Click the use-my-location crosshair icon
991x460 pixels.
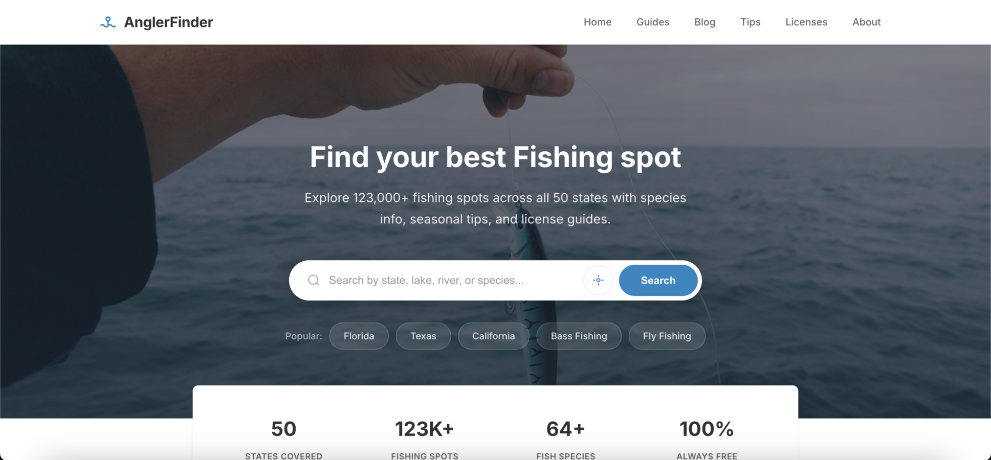coord(598,280)
